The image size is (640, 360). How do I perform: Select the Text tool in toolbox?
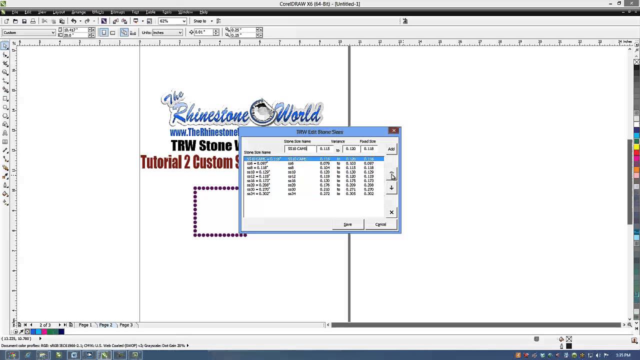coord(5,133)
